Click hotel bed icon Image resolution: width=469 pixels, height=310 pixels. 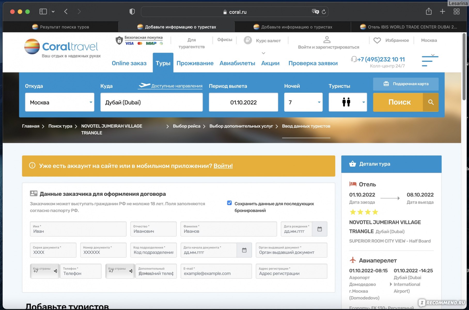(353, 184)
